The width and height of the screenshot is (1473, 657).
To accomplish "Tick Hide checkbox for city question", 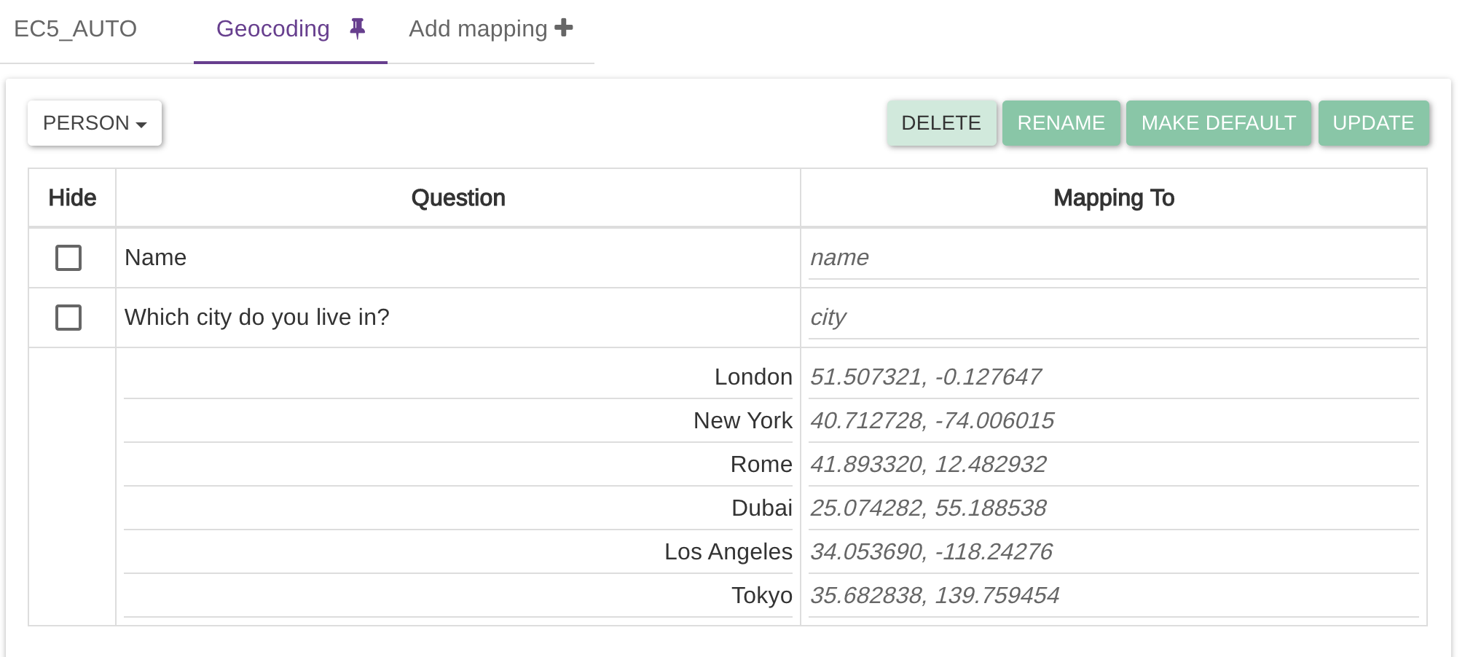I will [x=68, y=318].
